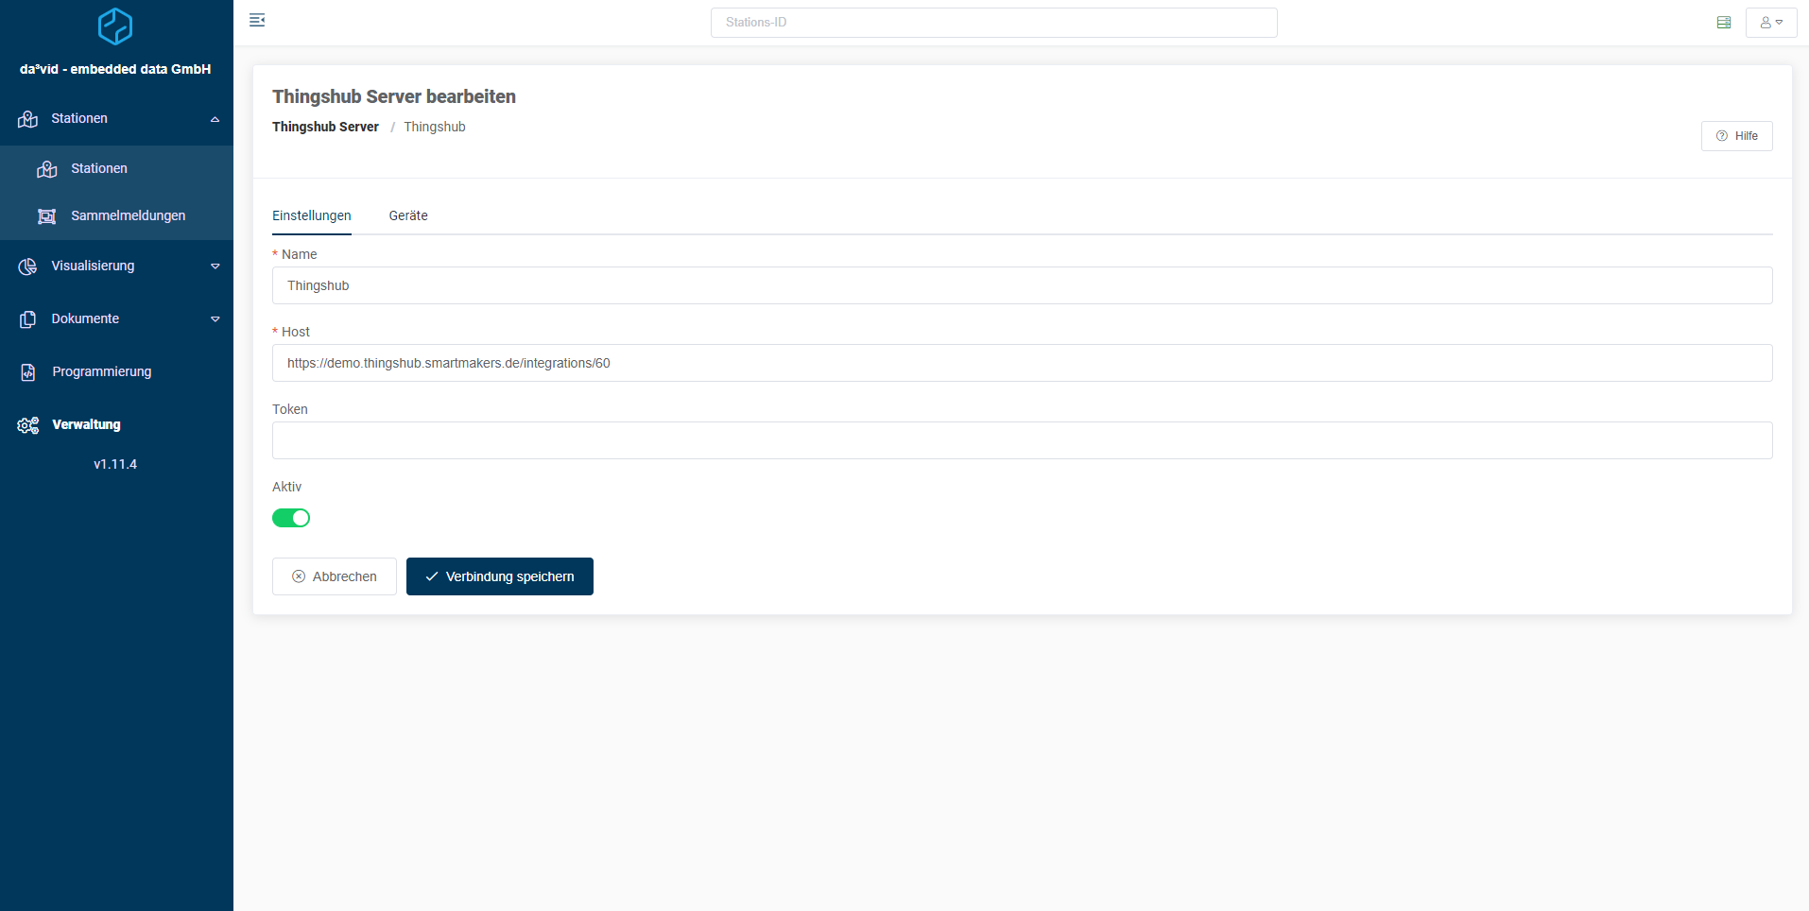Click the Programmierung code file icon
Image resolution: width=1809 pixels, height=911 pixels.
(28, 372)
